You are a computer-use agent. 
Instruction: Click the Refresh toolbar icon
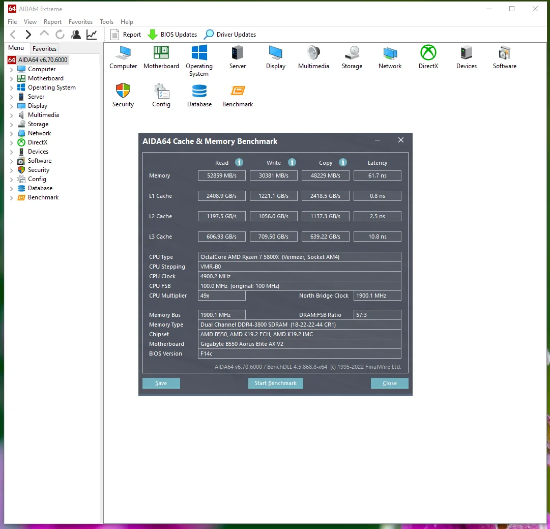point(60,35)
